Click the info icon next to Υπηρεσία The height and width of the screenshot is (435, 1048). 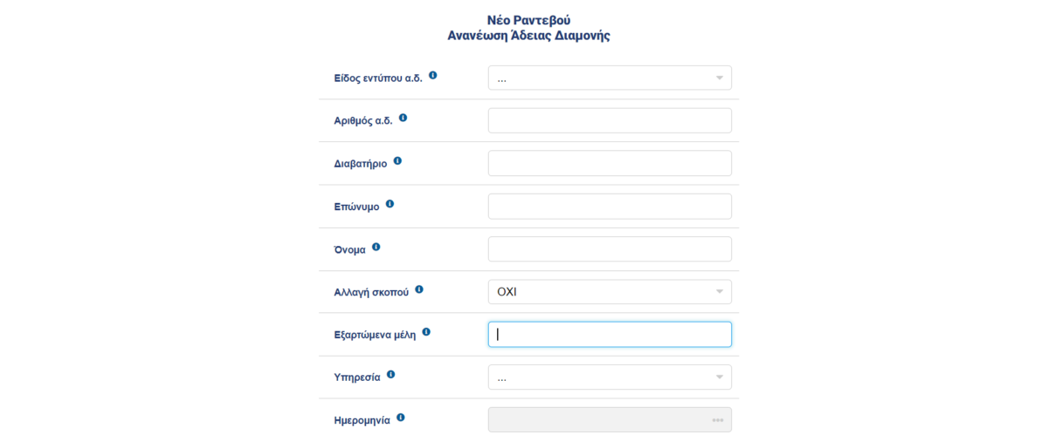[x=390, y=375]
